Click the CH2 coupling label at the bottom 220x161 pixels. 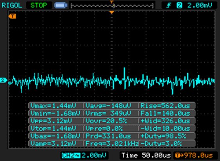point(71,156)
